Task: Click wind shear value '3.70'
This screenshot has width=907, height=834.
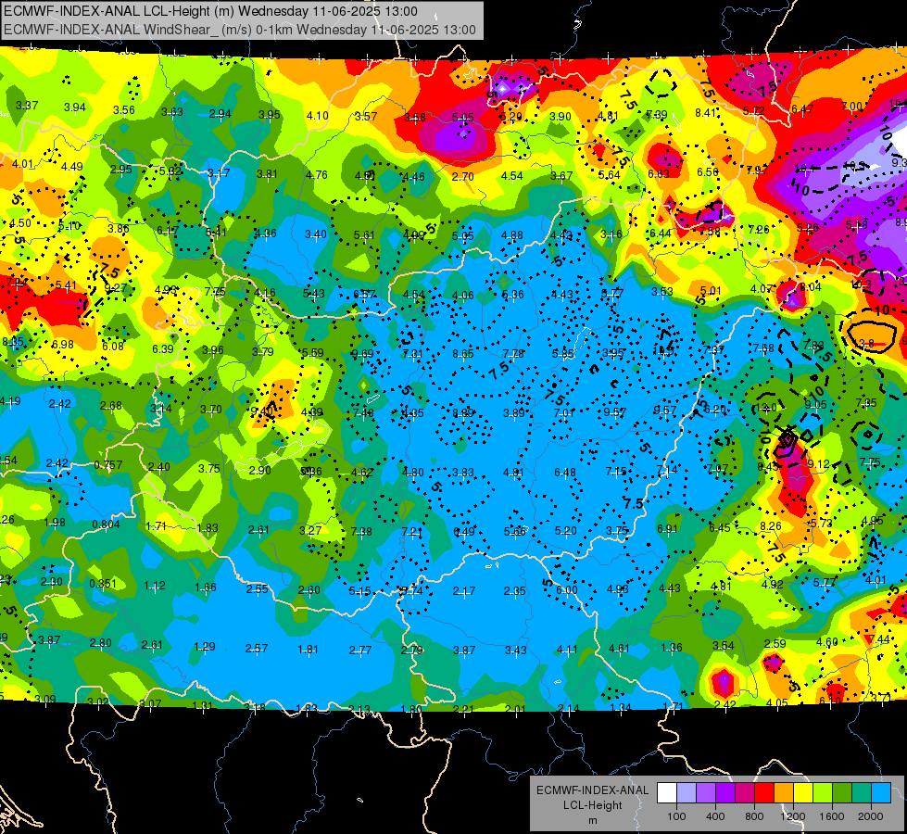Action: coord(211,410)
